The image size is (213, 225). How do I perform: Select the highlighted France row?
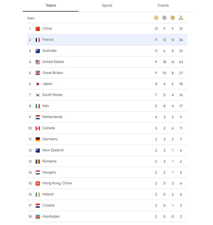click(106, 40)
